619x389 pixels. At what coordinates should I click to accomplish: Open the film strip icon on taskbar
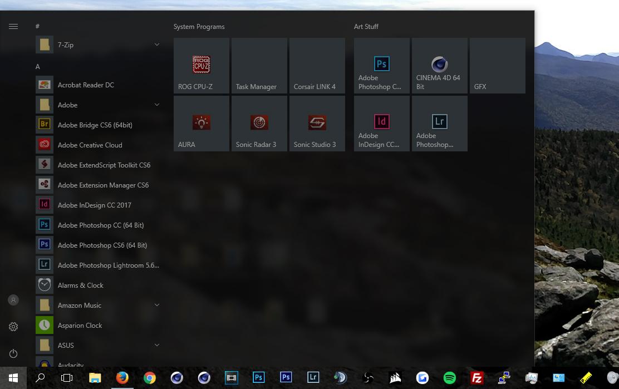coord(232,378)
